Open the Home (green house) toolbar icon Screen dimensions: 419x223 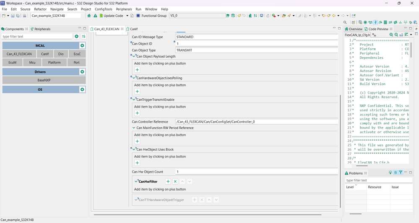[x=89, y=16]
